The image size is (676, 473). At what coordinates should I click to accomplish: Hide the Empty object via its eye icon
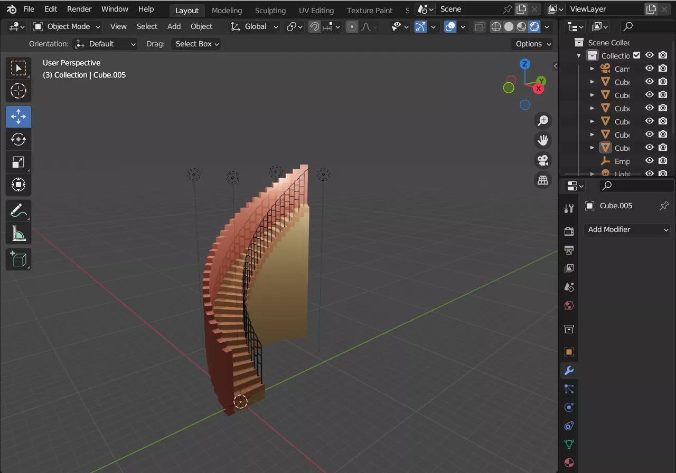(x=650, y=161)
